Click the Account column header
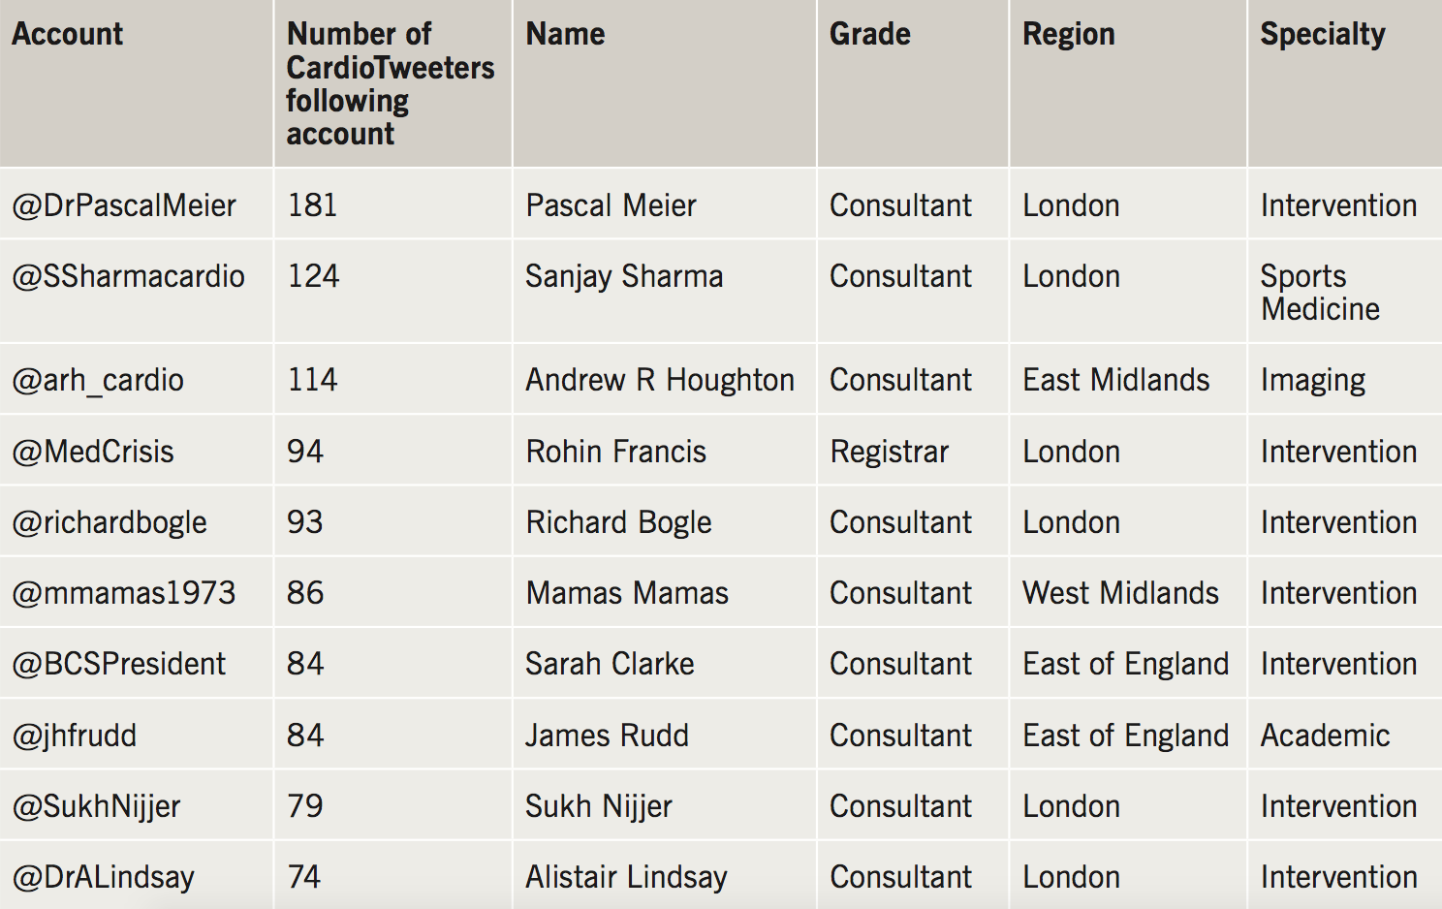 click(68, 35)
